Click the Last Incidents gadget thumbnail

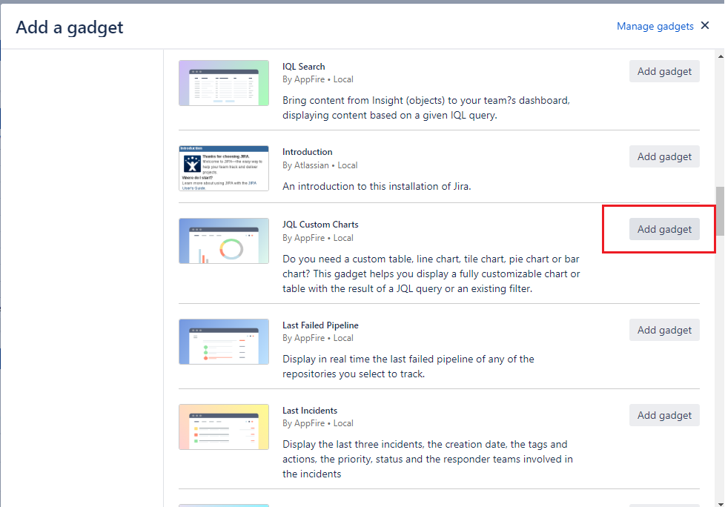(224, 427)
